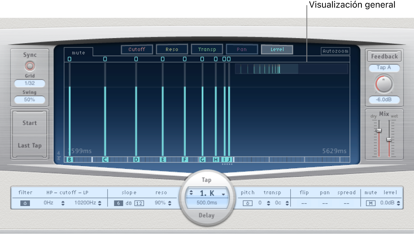The height and width of the screenshot is (234, 414).
Task: Toggle the filter power button on
Action: 25,203
